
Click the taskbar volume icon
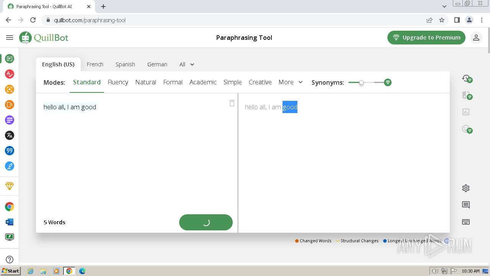435,271
